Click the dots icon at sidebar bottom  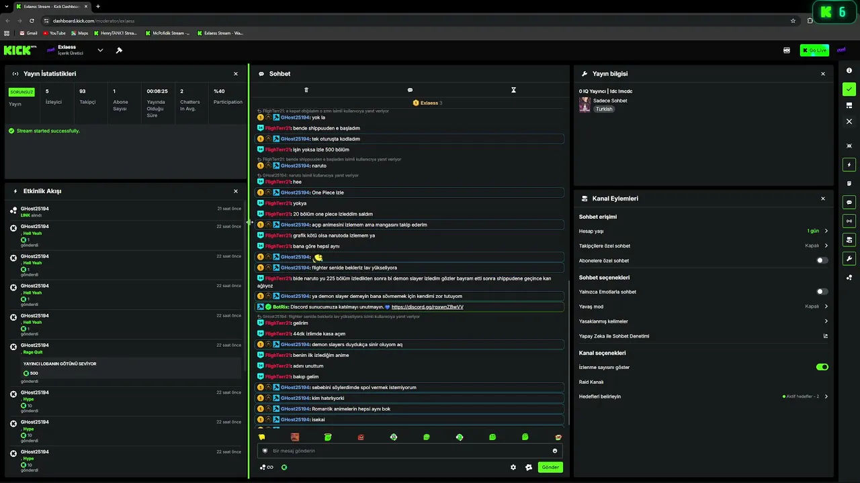[x=849, y=277]
